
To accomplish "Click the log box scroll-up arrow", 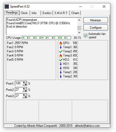I will [79, 20].
